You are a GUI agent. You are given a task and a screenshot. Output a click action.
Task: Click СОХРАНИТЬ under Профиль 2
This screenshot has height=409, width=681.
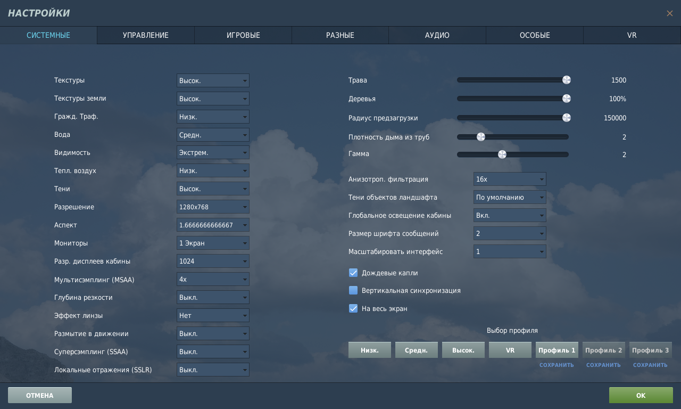pos(603,365)
